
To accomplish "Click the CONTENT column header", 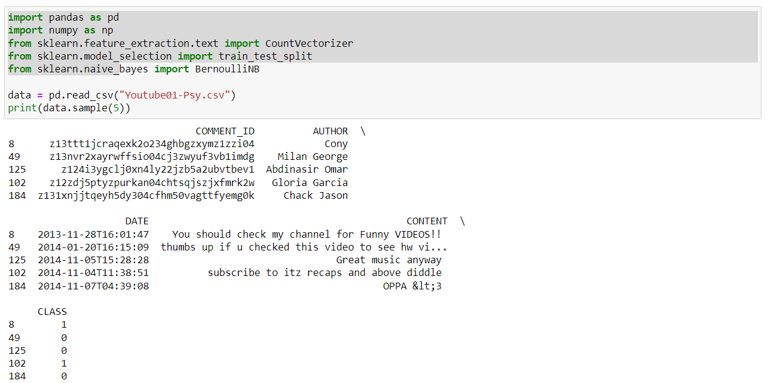I will (427, 221).
